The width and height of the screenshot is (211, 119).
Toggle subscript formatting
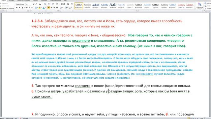point(29,8)
